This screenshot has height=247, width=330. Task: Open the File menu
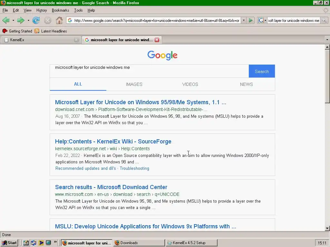coord(5,10)
